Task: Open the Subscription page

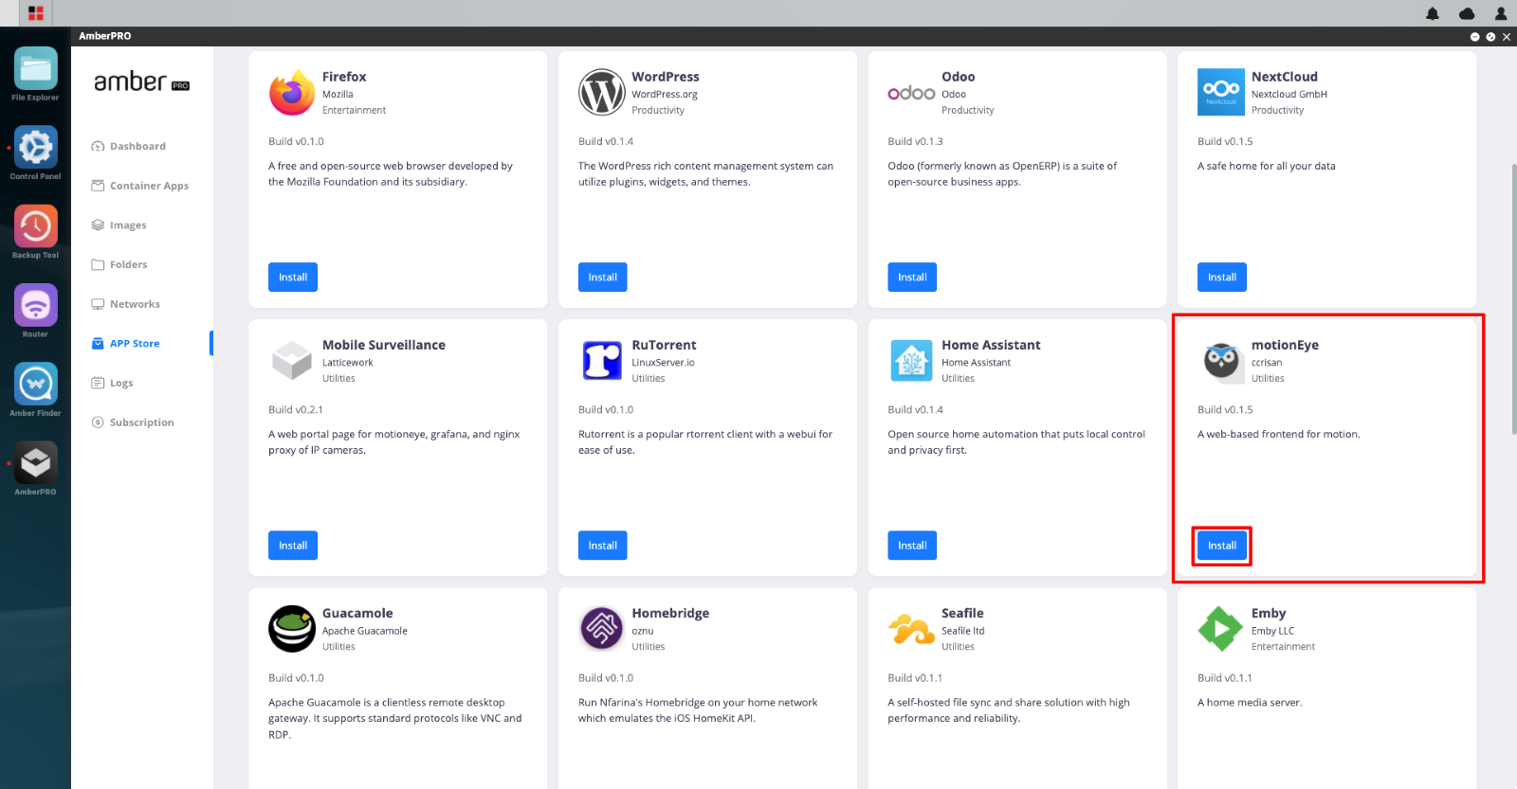Action: [141, 422]
